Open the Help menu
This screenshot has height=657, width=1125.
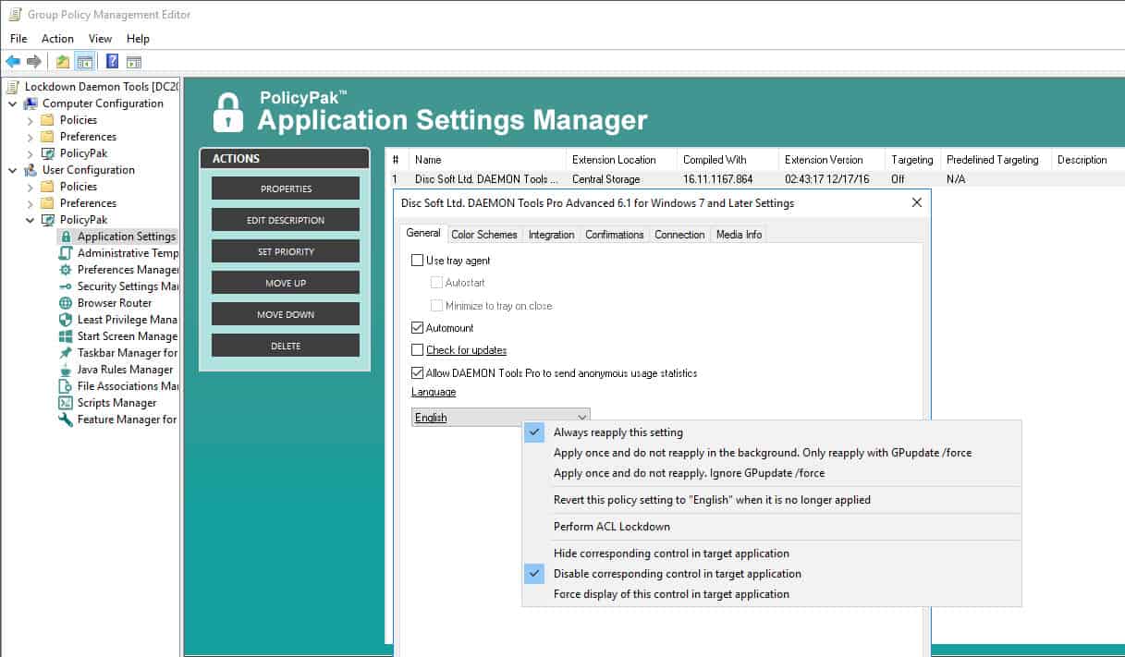pos(138,39)
